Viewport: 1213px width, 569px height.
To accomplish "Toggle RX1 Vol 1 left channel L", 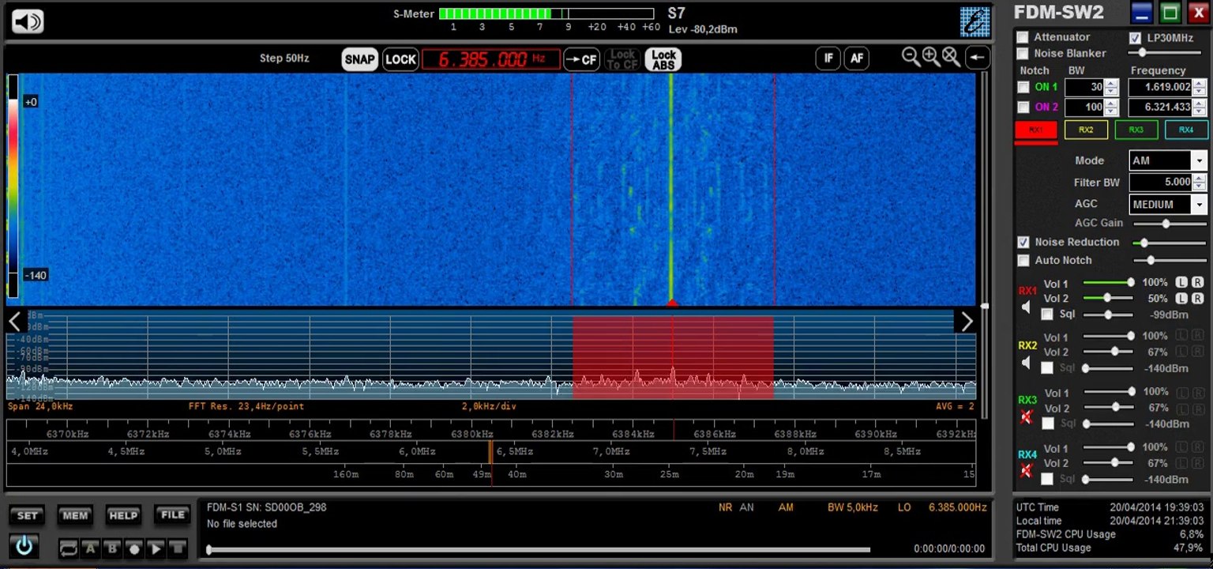I will (x=1181, y=282).
